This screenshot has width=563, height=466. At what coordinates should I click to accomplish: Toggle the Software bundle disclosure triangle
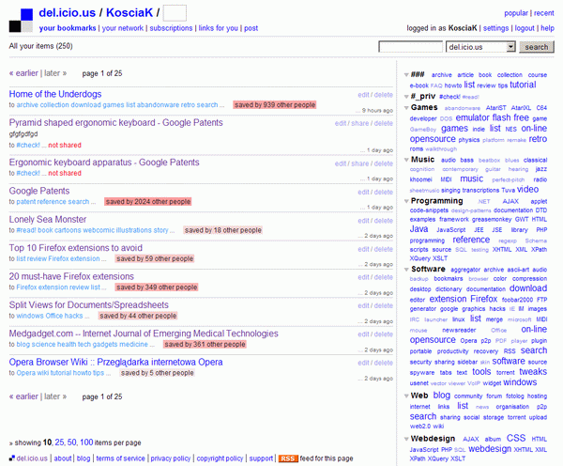coord(404,270)
